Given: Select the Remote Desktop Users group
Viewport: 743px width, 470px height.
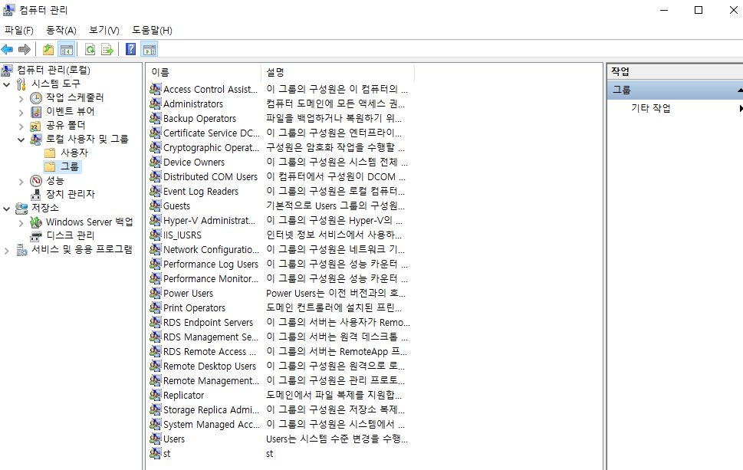Looking at the screenshot, I should click(209, 366).
